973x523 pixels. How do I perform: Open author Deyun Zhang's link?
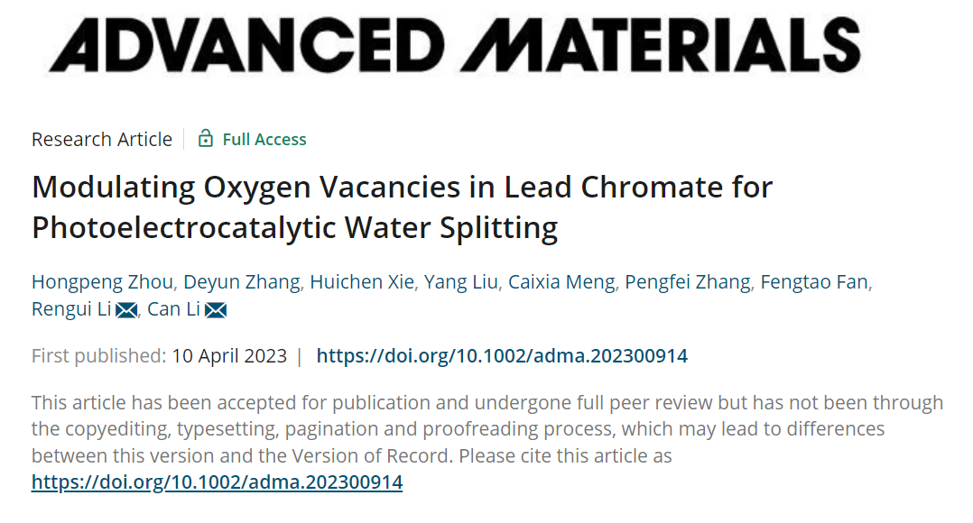coord(242,282)
